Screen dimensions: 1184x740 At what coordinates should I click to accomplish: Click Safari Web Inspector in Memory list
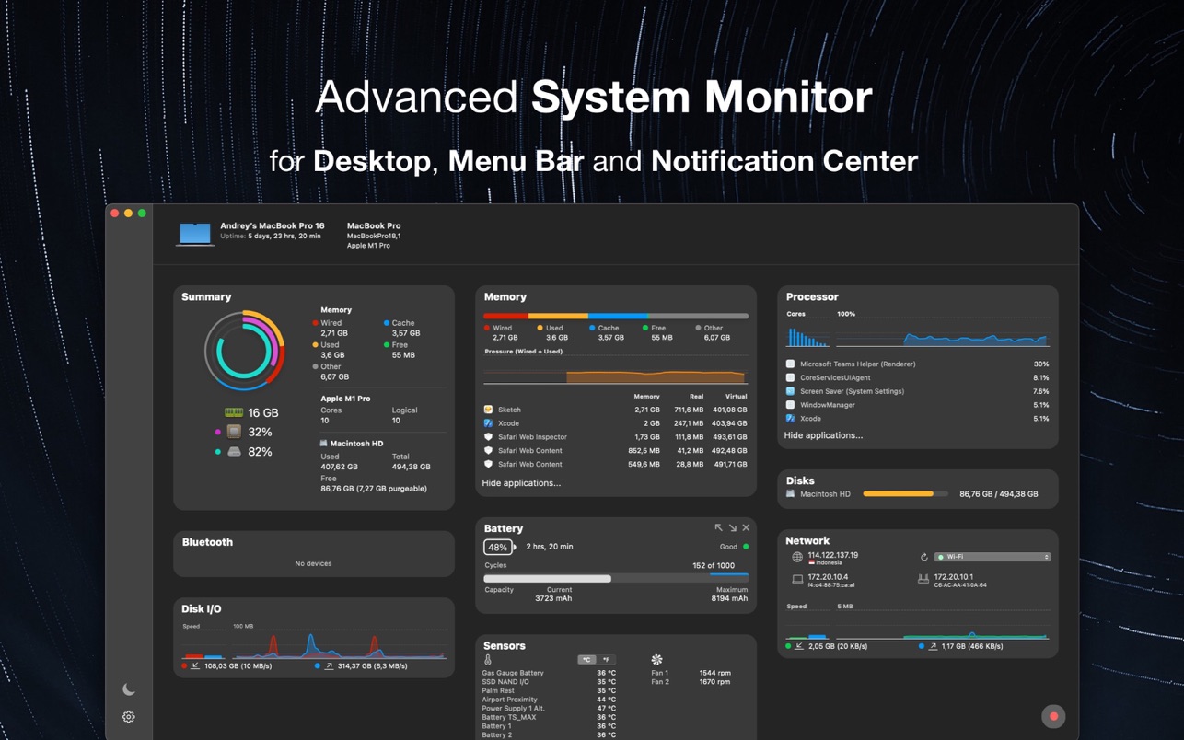pos(532,437)
